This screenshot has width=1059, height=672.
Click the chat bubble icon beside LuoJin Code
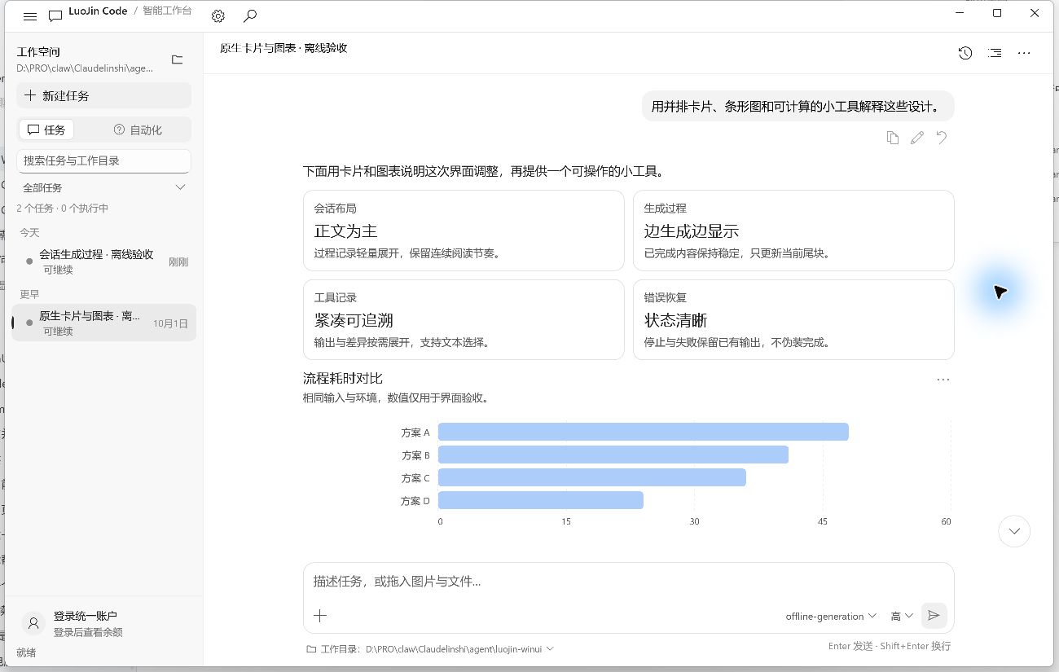55,16
